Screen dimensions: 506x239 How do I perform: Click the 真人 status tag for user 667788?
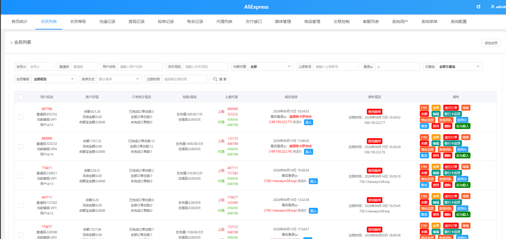[x=308, y=122]
